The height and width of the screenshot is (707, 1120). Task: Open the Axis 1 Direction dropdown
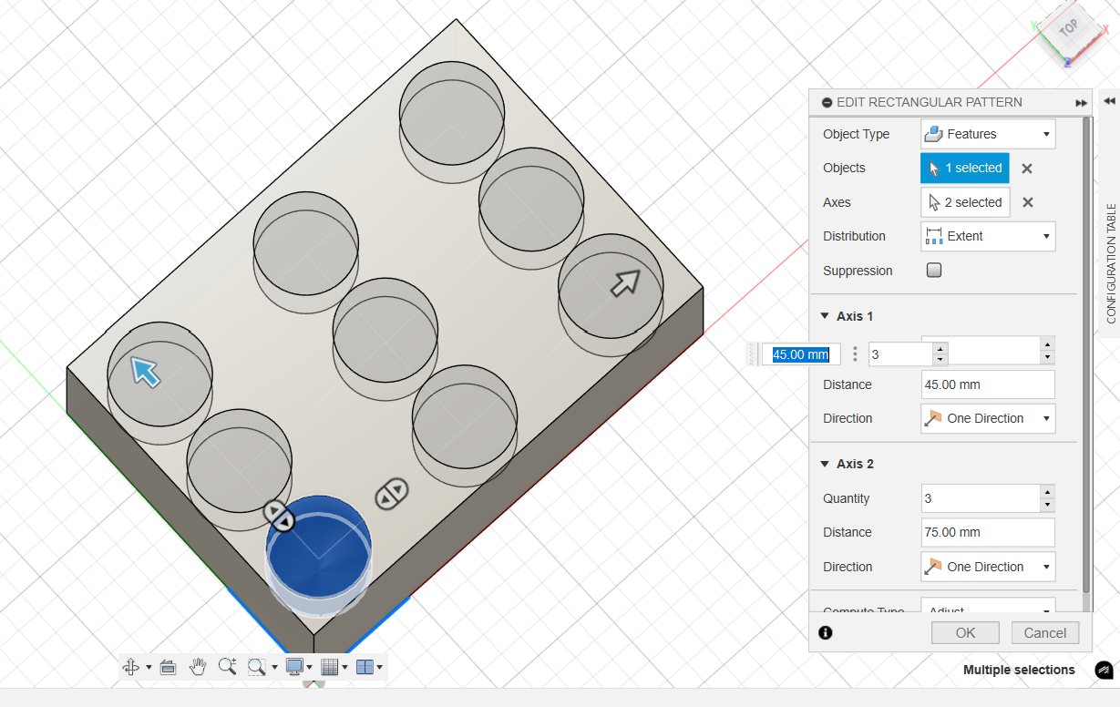[x=988, y=418]
